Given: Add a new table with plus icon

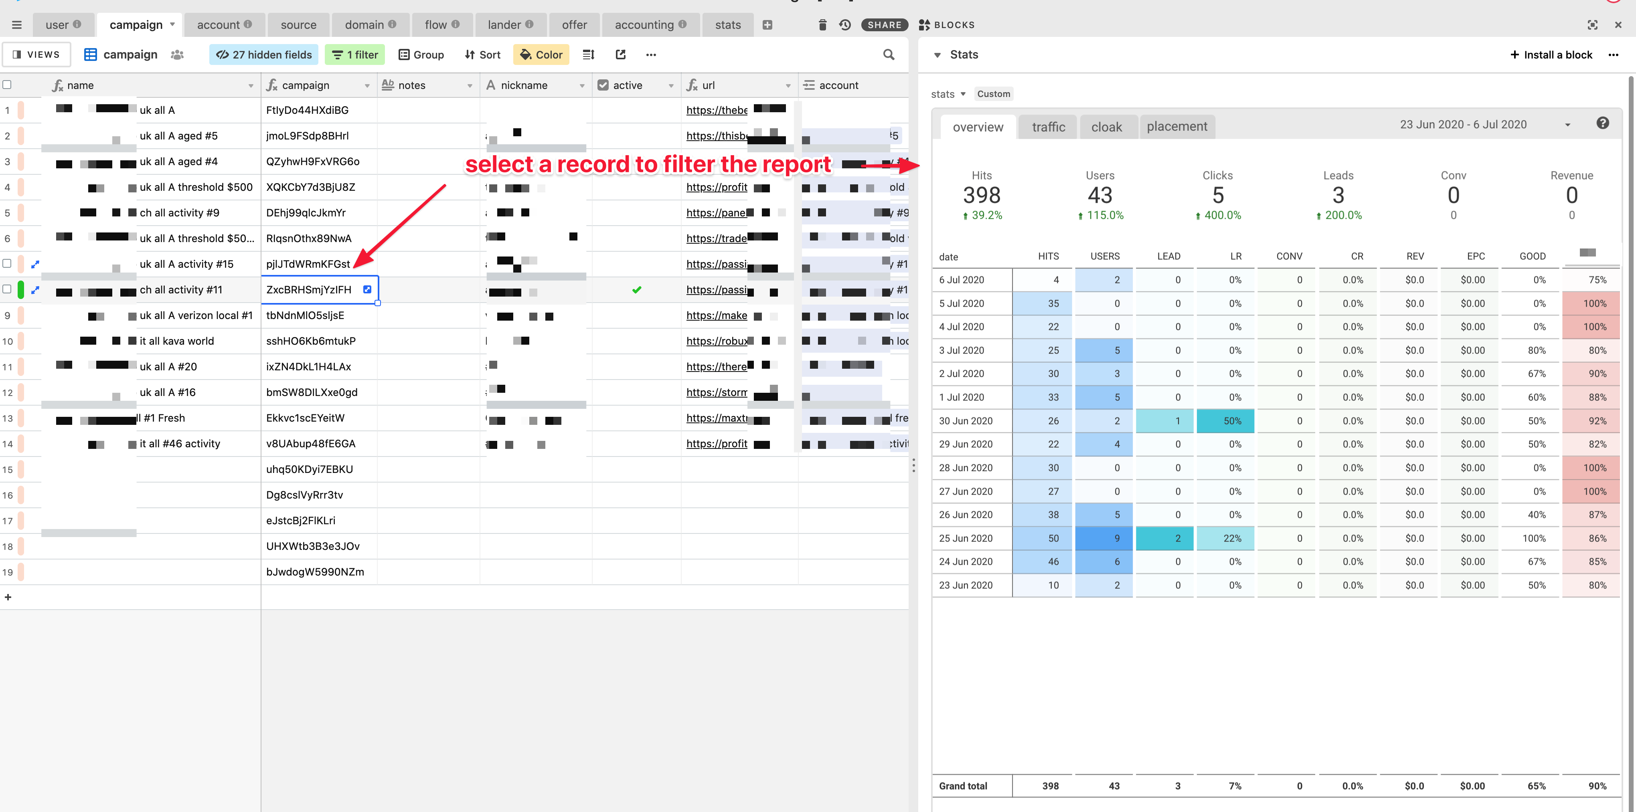Looking at the screenshot, I should coord(767,25).
